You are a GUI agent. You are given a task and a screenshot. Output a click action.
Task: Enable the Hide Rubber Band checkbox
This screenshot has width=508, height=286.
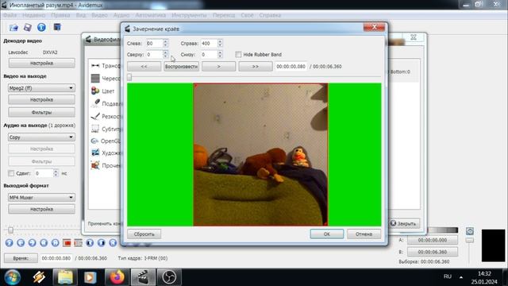[238, 55]
